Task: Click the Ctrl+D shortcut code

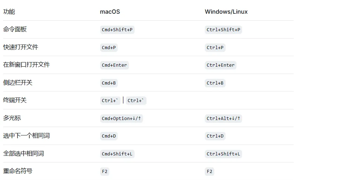Action: (215, 136)
